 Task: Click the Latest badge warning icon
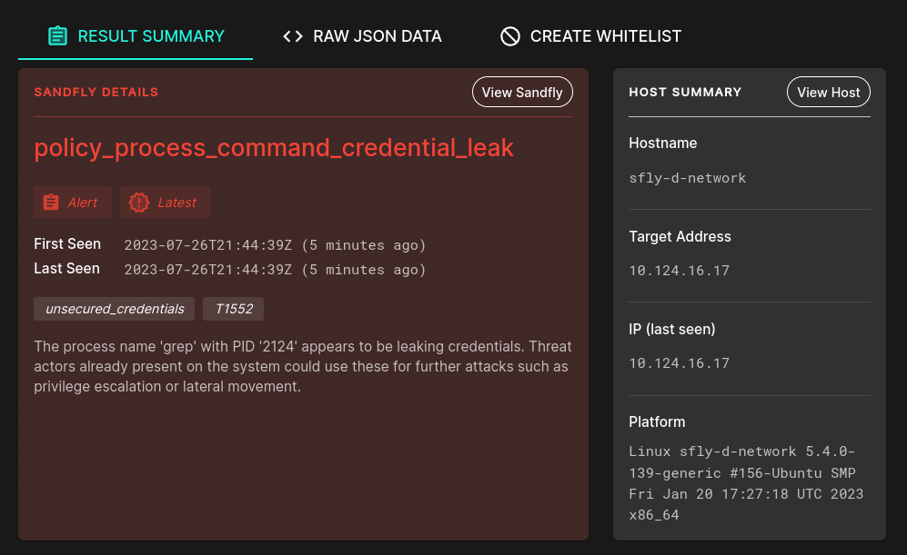139,203
